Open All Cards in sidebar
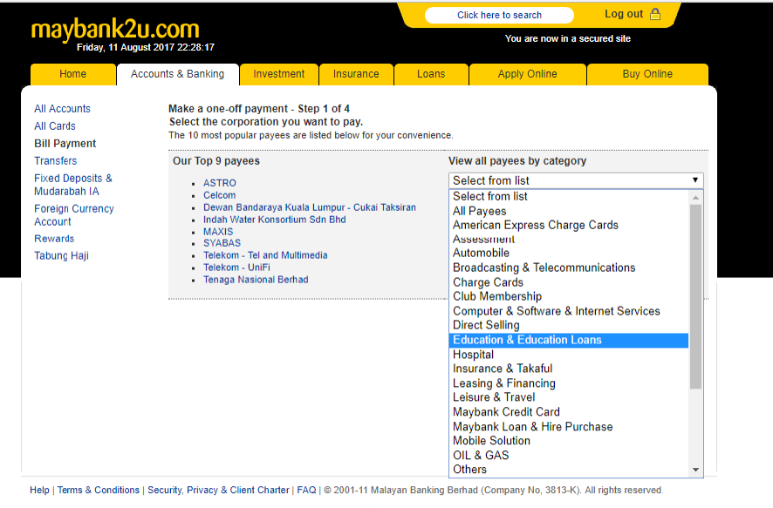Image resolution: width=773 pixels, height=508 pixels. (55, 126)
